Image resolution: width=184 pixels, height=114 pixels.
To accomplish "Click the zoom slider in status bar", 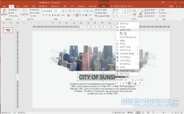I will click(163, 113).
